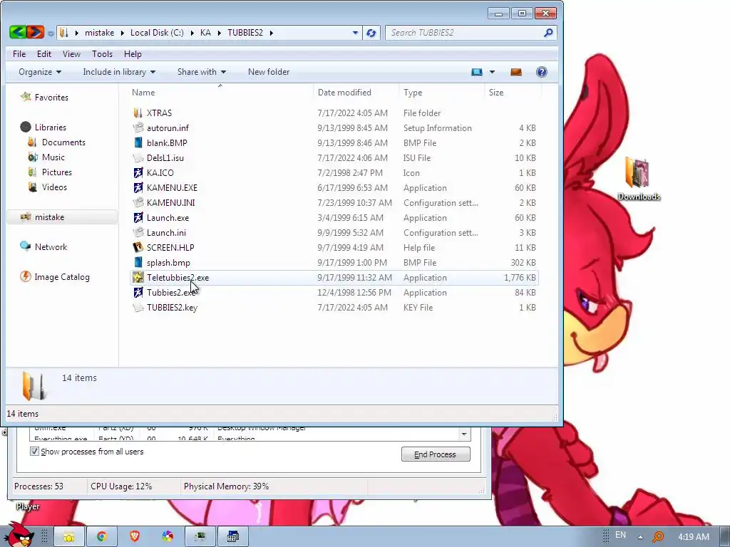This screenshot has height=547, width=730.
Task: Select the XTRAS folder icon
Action: [138, 113]
